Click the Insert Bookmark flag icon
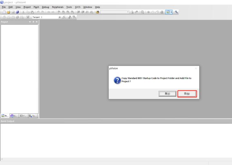 [59, 12]
